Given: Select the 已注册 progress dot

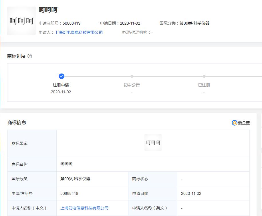Looking at the screenshot, I should point(204,76).
